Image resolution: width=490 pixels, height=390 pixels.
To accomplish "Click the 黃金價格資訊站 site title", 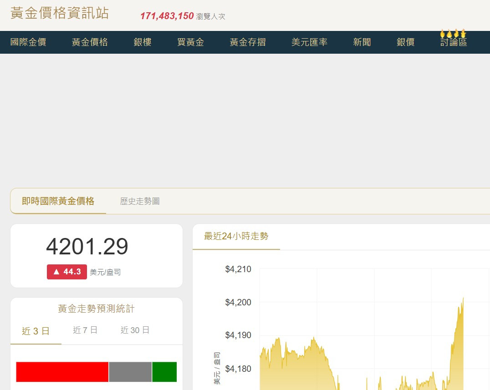I will coord(60,13).
